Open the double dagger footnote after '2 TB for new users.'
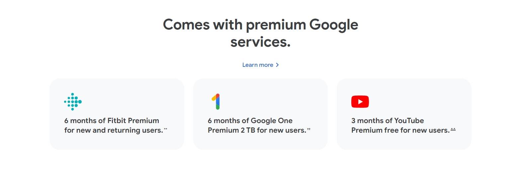Viewport: 518px width, 176px height. (309, 129)
